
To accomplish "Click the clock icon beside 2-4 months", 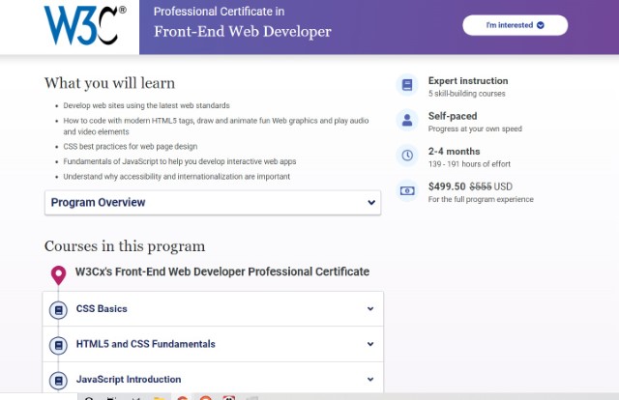I will [x=407, y=156].
